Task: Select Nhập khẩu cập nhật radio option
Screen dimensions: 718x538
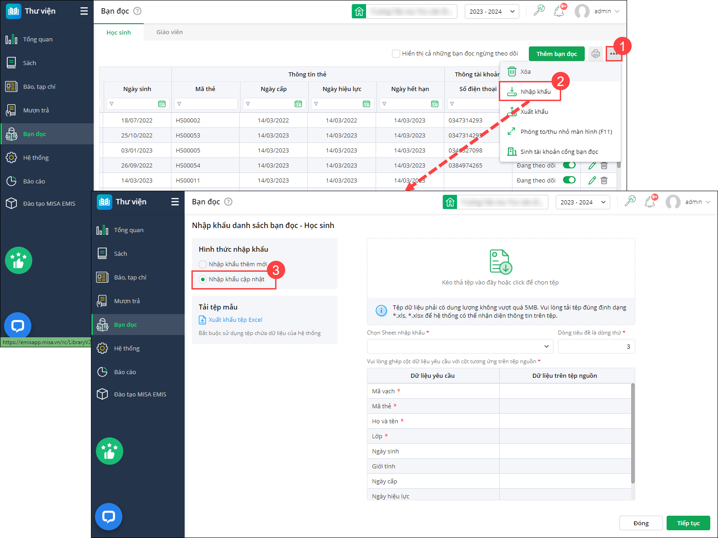Action: (x=203, y=279)
